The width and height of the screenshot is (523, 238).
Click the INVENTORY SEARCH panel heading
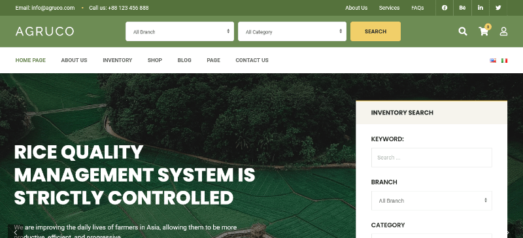point(402,112)
